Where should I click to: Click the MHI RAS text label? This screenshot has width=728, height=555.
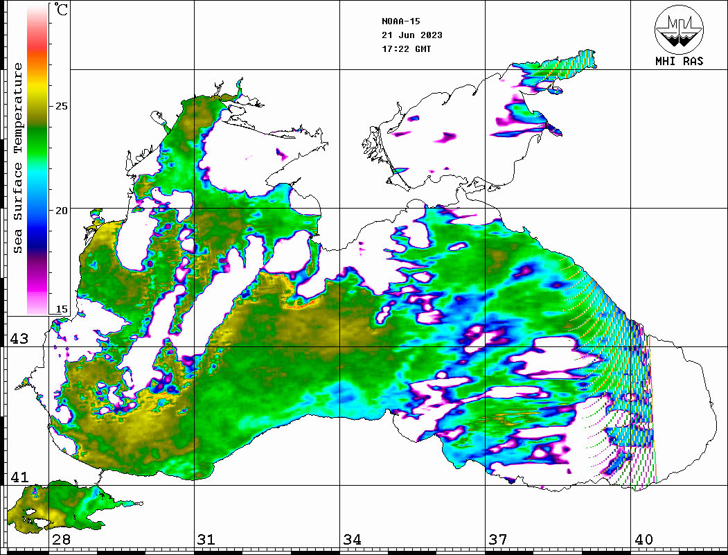[x=679, y=61]
